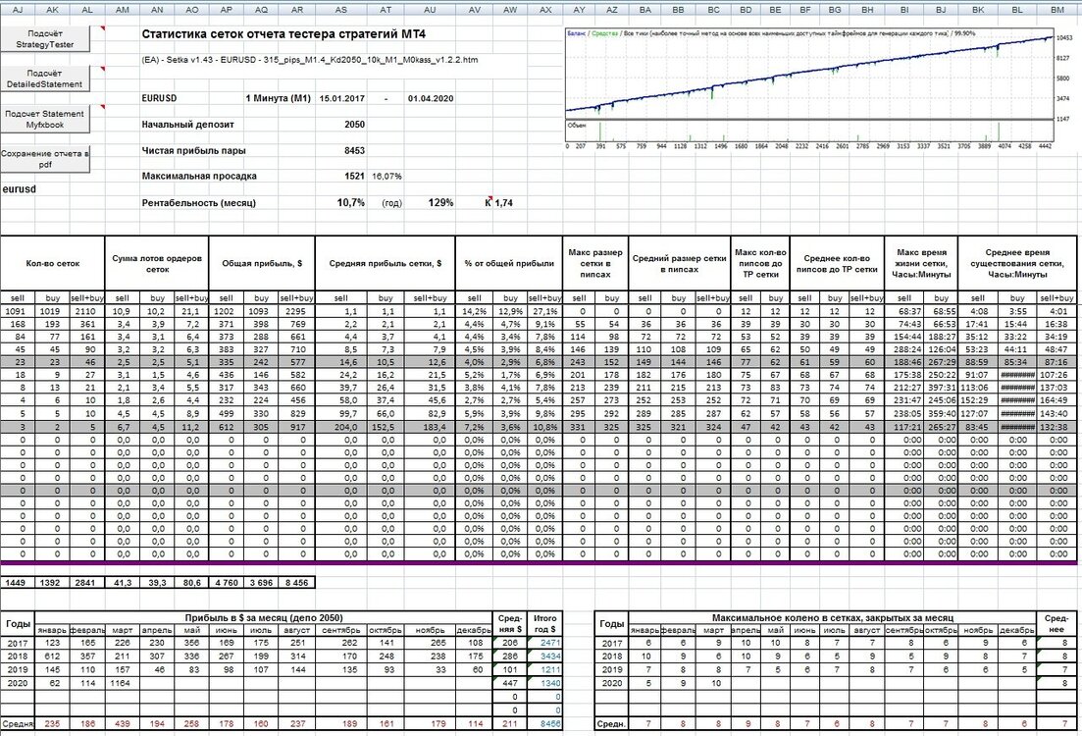
Task: Select the net profit value 8453
Action: (x=355, y=150)
